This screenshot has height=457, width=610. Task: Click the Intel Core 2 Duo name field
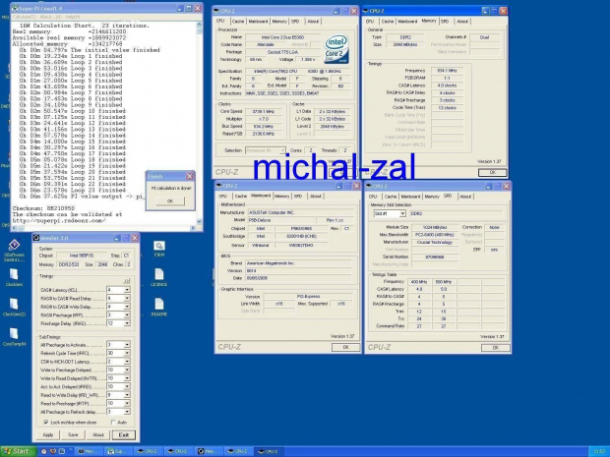[282, 37]
